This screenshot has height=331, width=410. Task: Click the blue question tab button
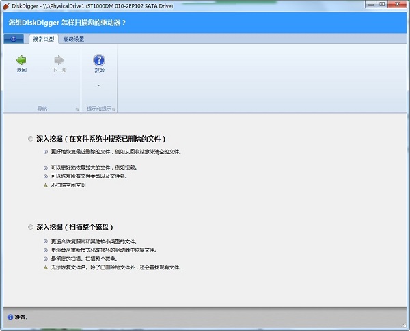click(14, 39)
